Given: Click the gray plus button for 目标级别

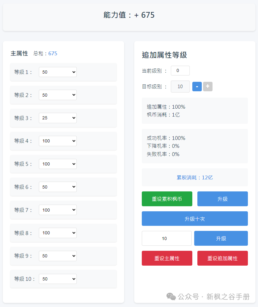Looking at the screenshot, I should [x=208, y=87].
